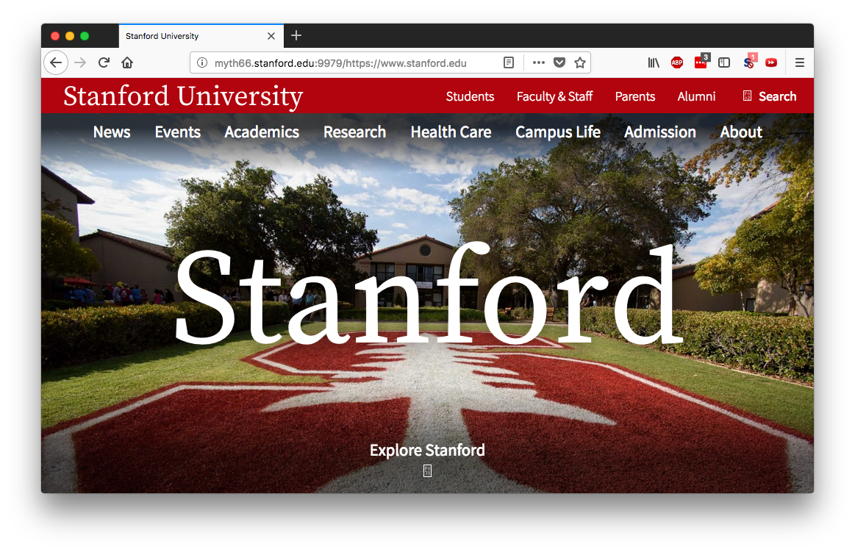This screenshot has height=552, width=855.
Task: Toggle the Firefox sidebar
Action: [x=724, y=62]
